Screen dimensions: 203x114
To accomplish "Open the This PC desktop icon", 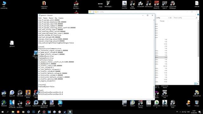I will tap(4, 5).
